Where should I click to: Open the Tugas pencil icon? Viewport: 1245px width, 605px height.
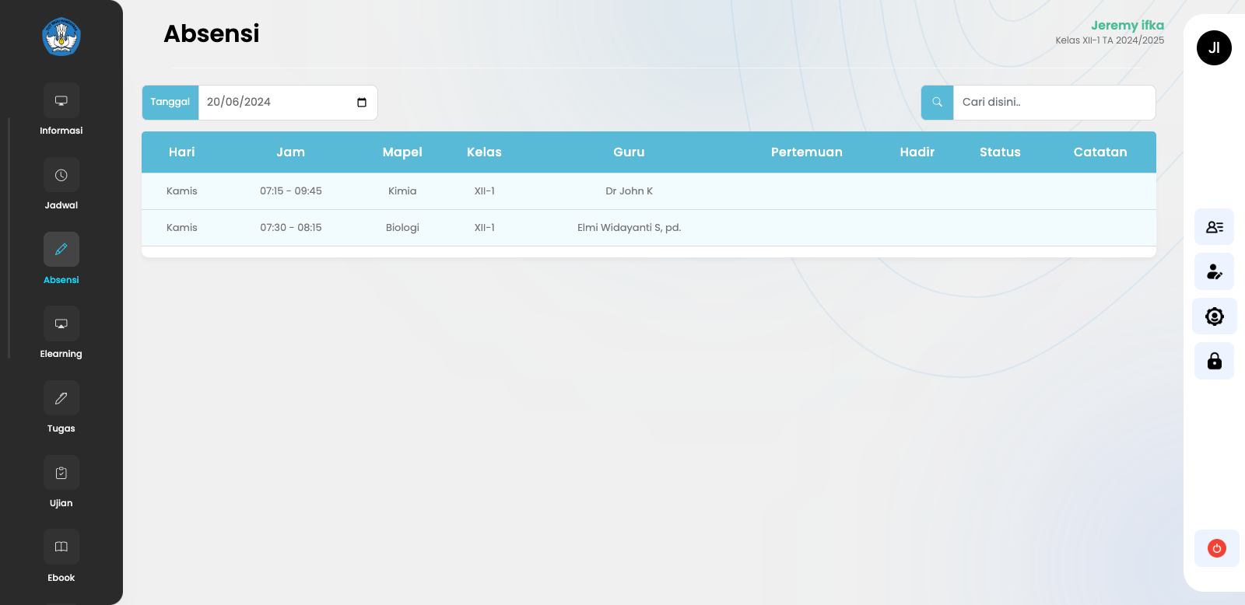pos(61,398)
